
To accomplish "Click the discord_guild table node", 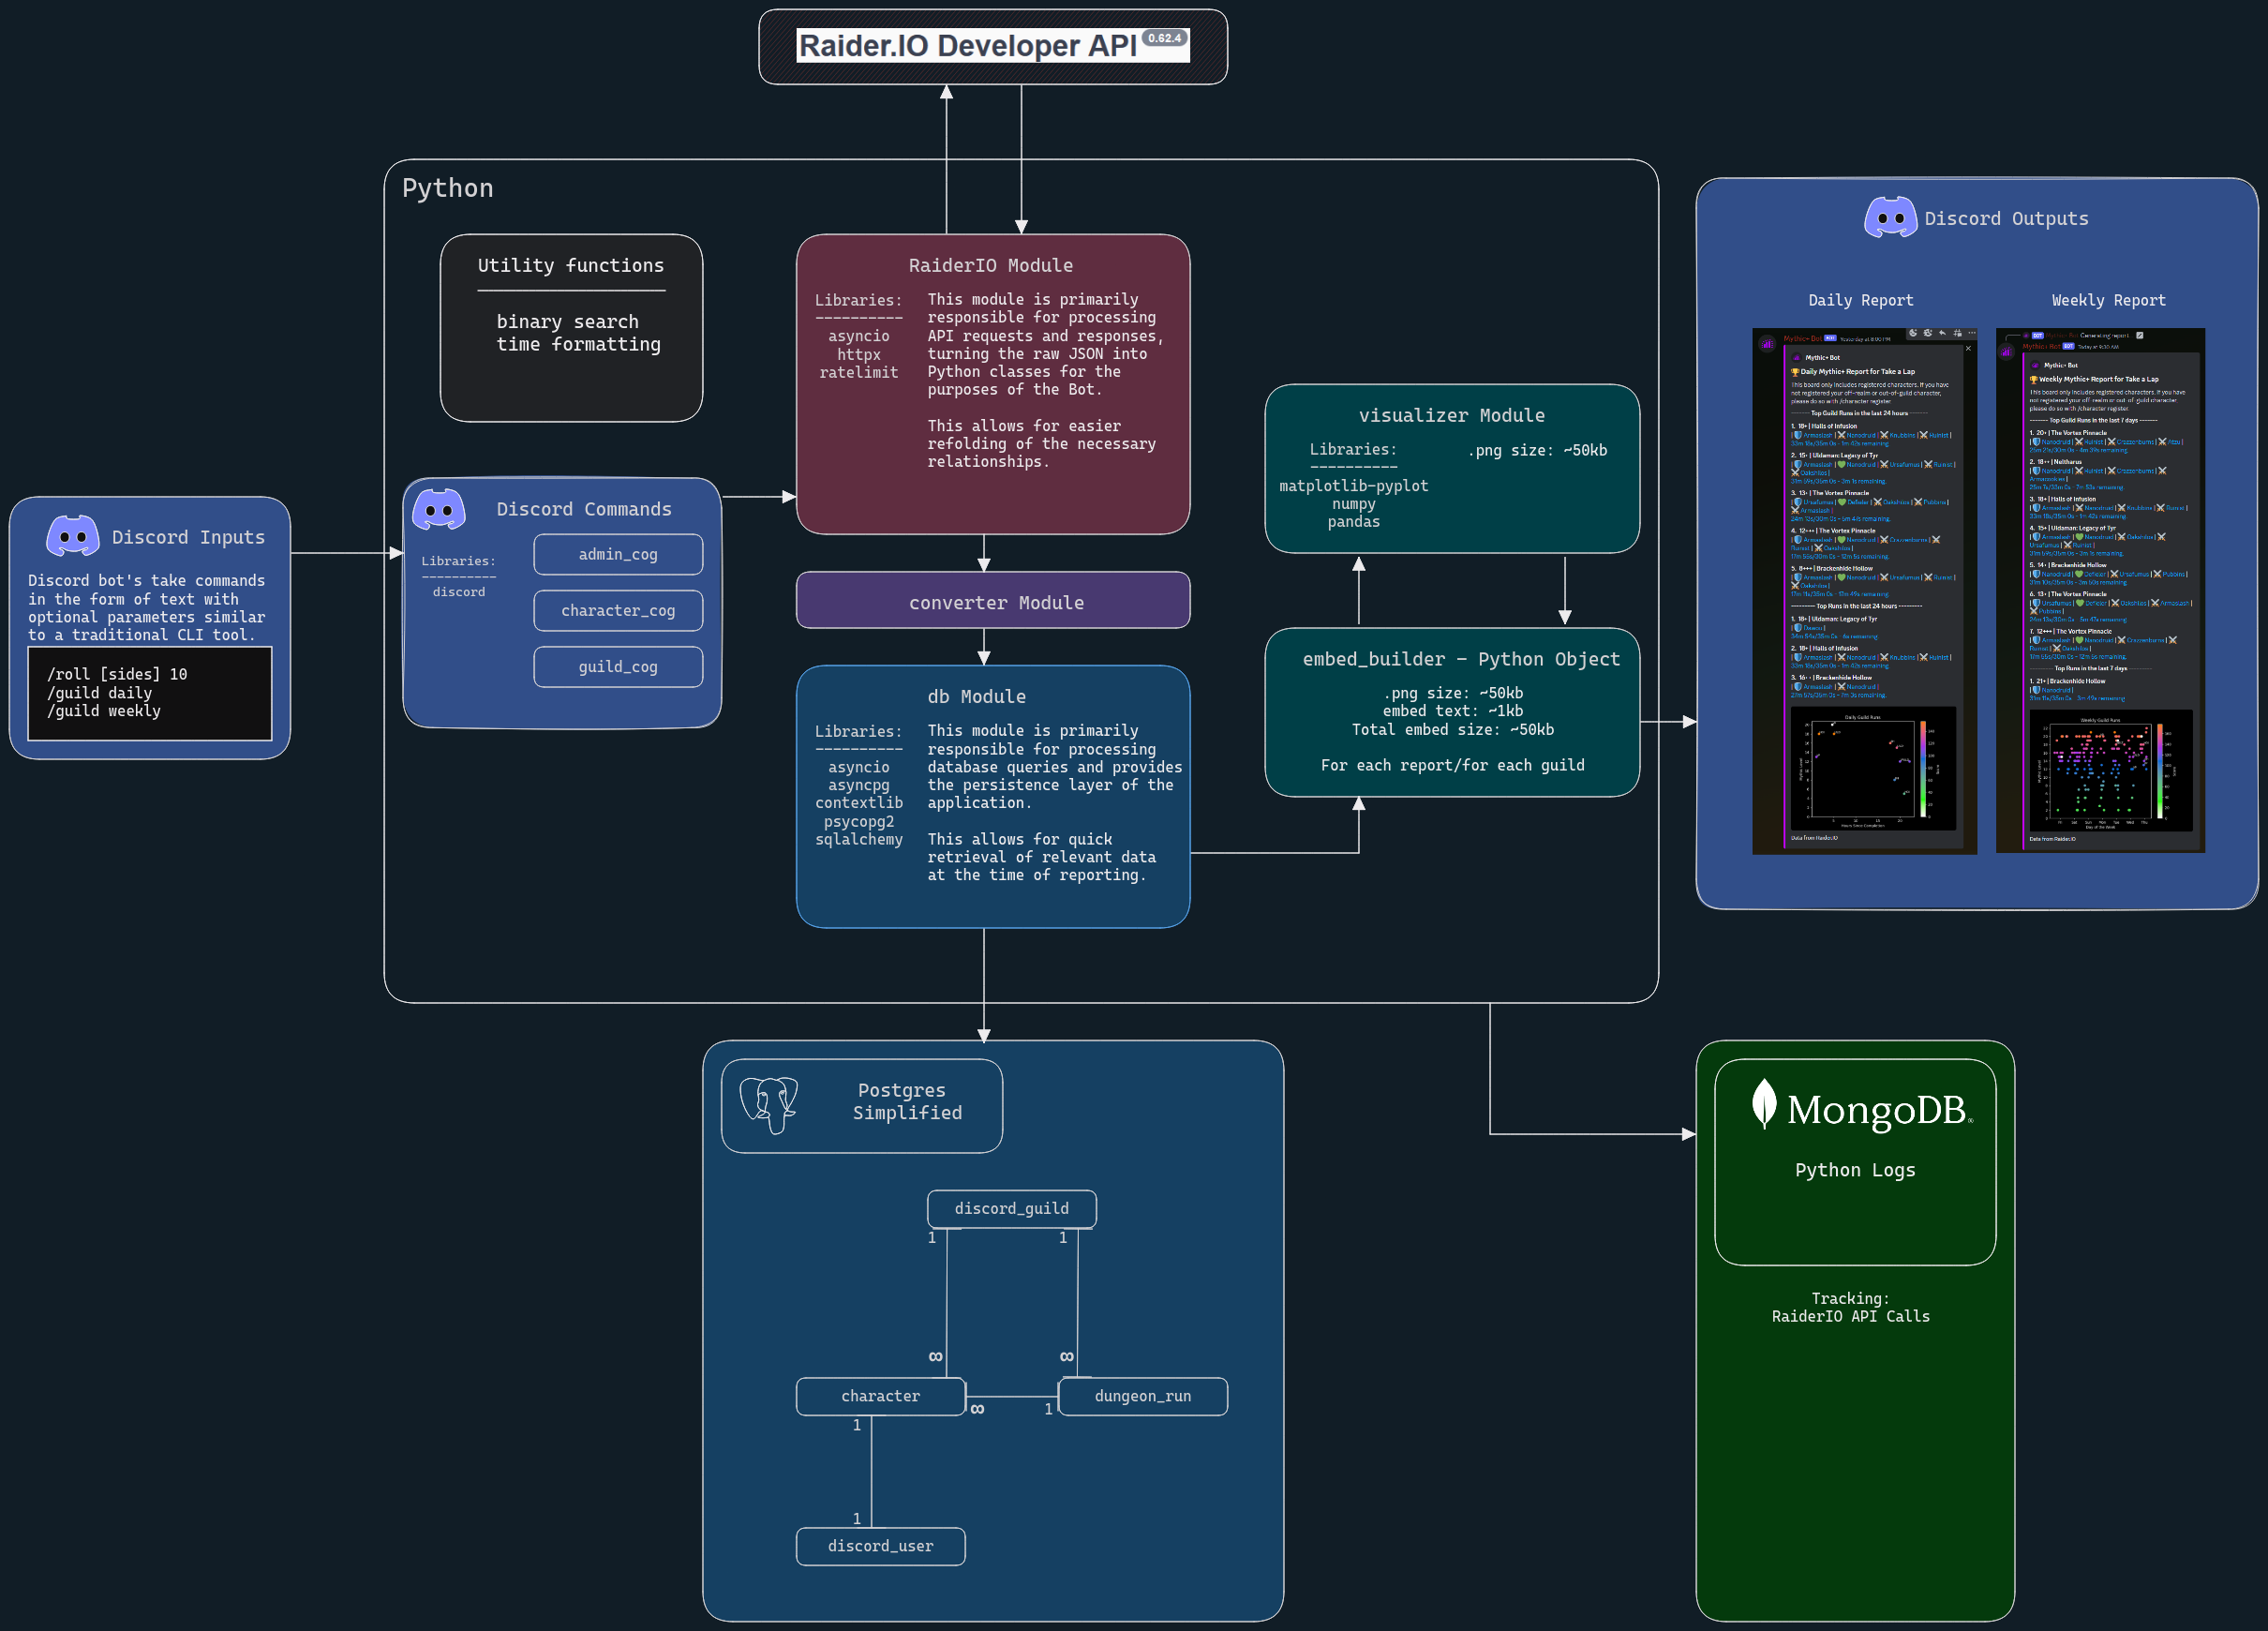I will click(x=1012, y=1208).
